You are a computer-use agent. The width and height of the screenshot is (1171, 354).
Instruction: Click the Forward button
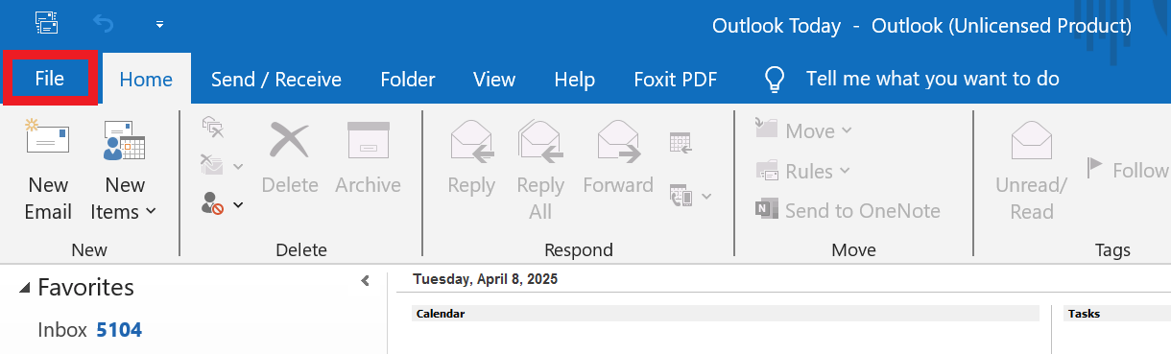618,158
